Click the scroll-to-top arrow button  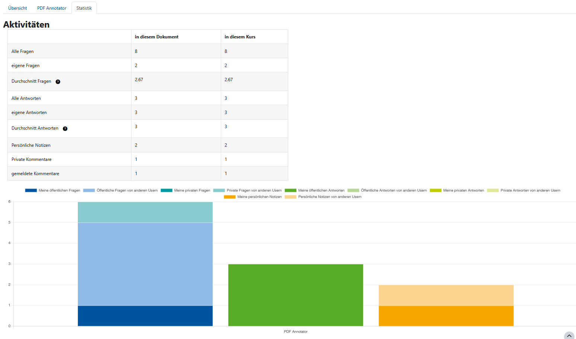click(x=569, y=336)
